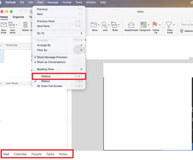Open the New Items icon
193x160 pixels.
pyautogui.click(x=11, y=25)
